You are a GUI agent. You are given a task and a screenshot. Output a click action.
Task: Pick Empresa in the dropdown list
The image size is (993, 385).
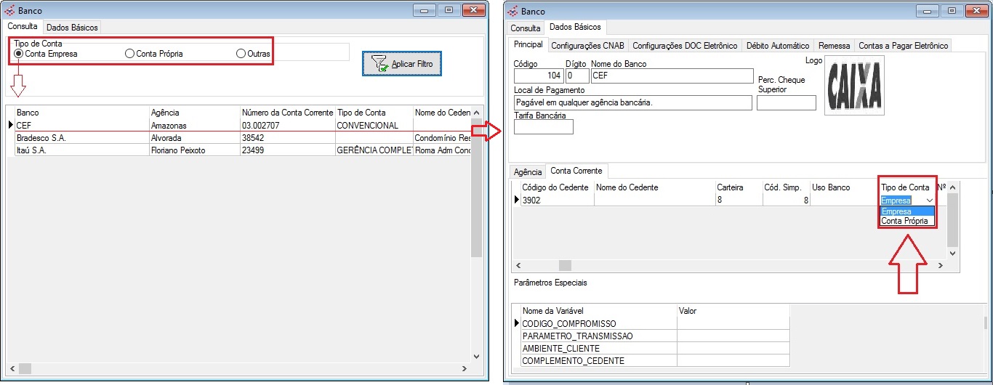coord(896,211)
